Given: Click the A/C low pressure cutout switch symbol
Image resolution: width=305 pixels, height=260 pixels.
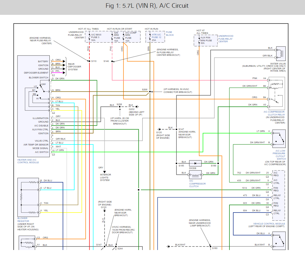Looking at the screenshot, I should [x=279, y=139].
